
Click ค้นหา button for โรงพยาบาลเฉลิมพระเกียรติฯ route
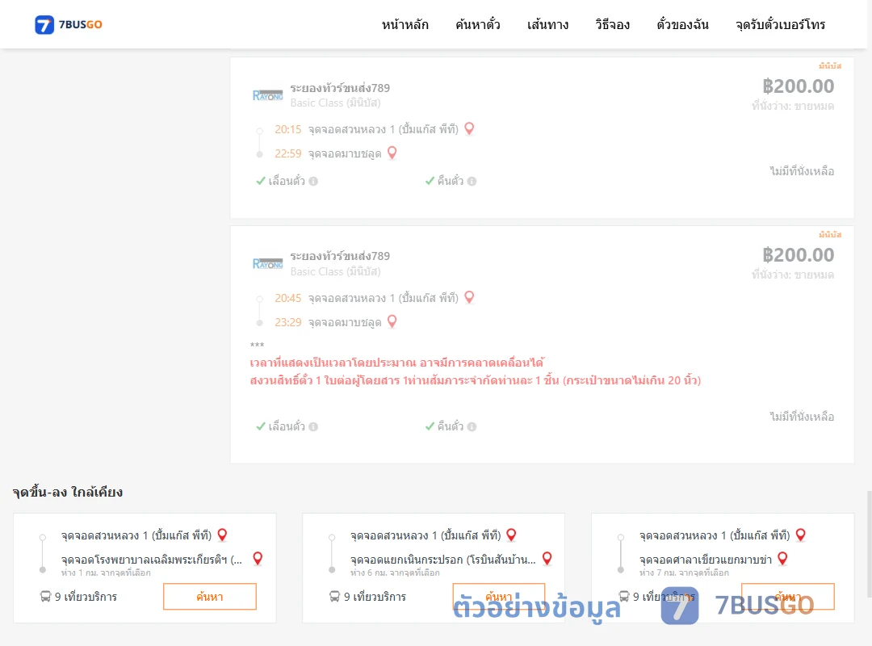click(x=210, y=597)
